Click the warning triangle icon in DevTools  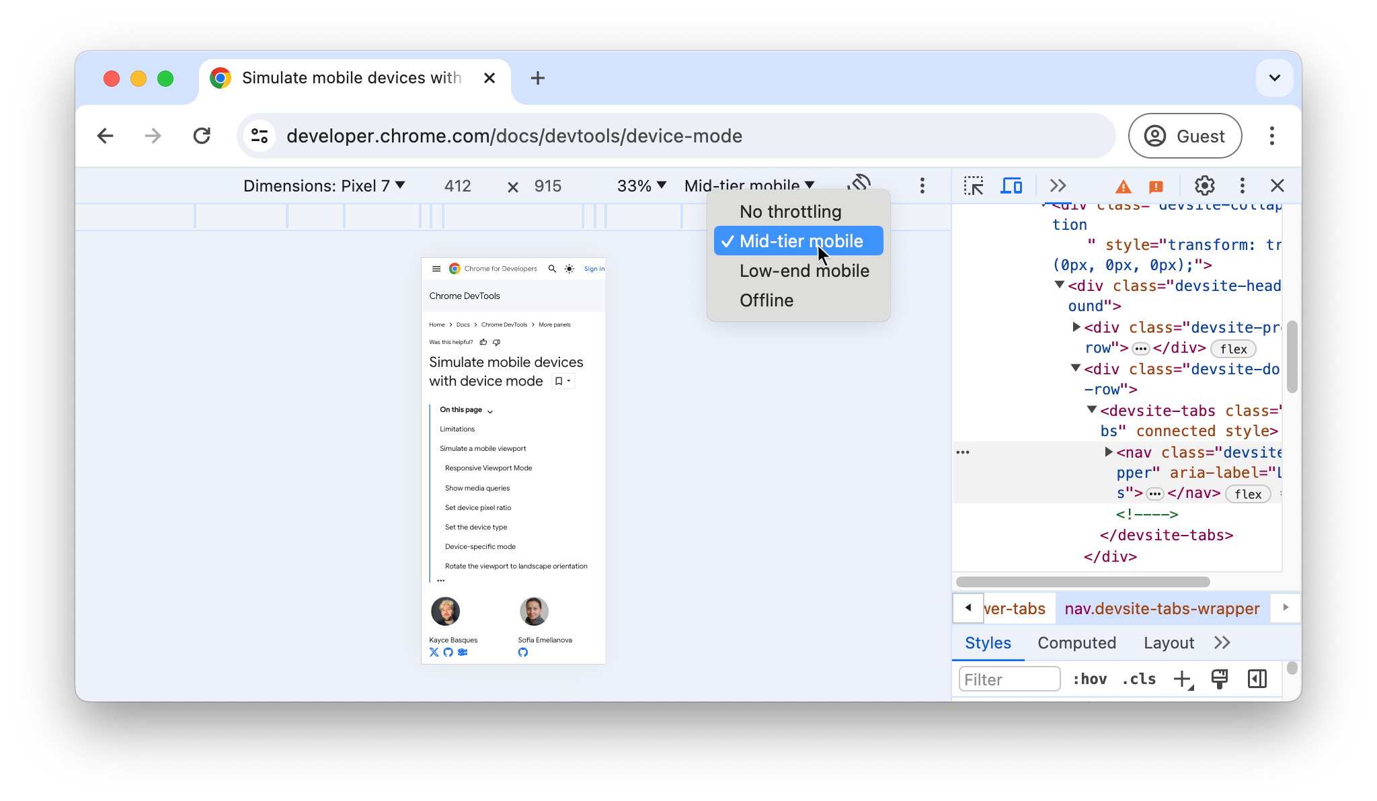(1122, 186)
